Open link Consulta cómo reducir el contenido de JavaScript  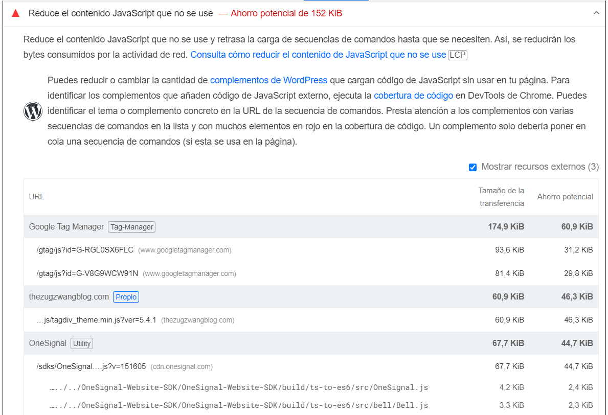(x=318, y=55)
